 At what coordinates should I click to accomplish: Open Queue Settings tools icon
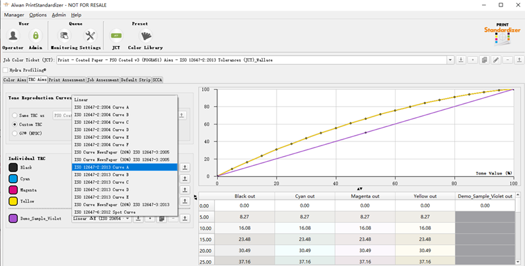90,36
